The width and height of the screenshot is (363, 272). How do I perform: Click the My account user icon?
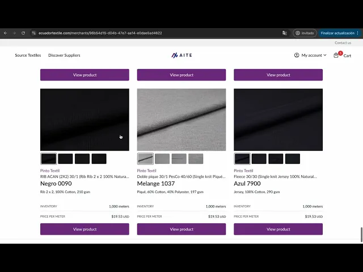(x=297, y=56)
